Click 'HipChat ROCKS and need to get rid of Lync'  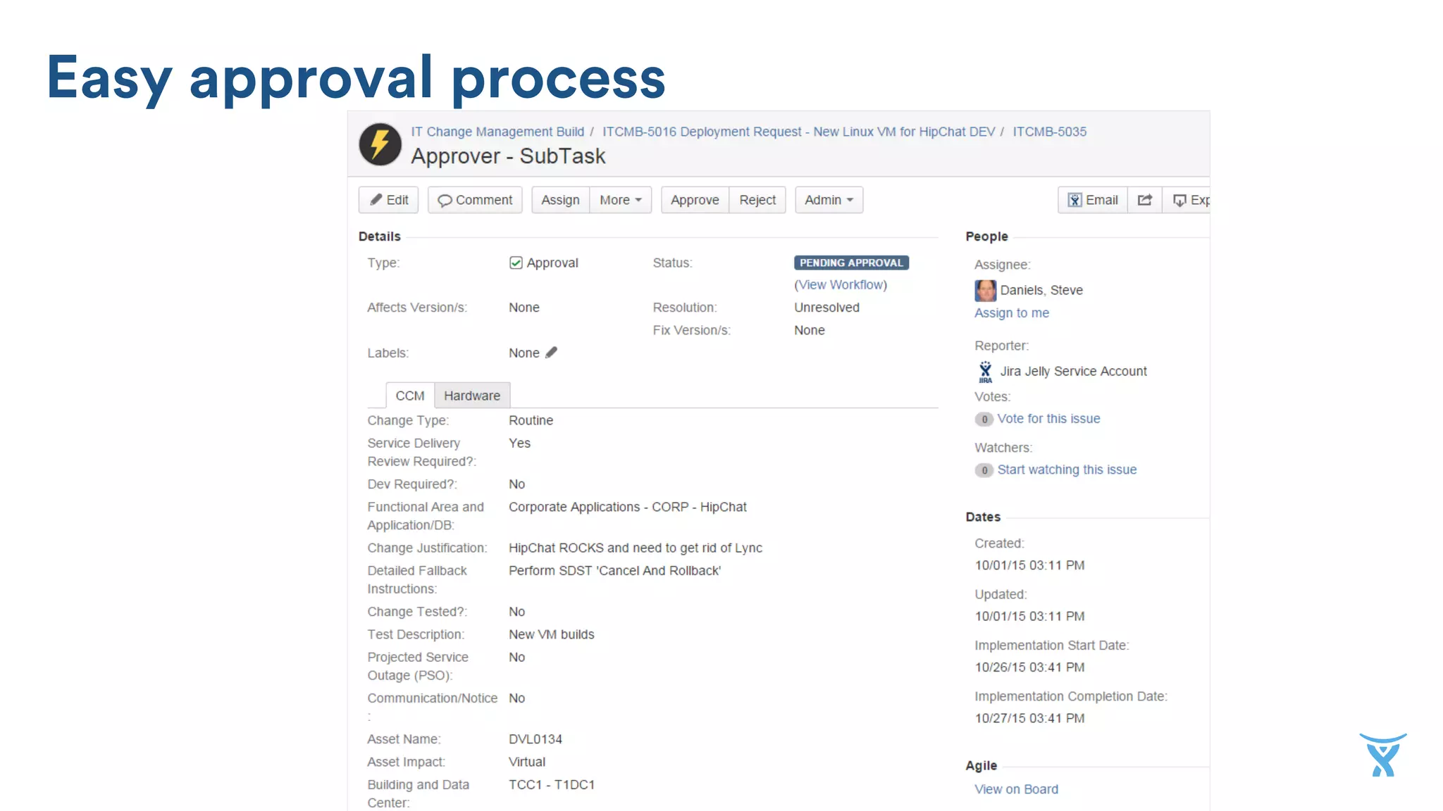pos(636,548)
